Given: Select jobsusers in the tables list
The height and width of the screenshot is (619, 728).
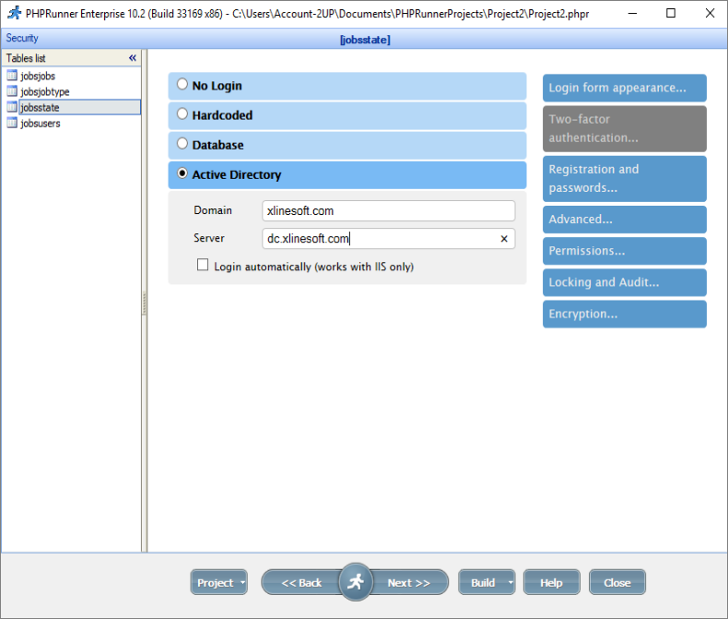Looking at the screenshot, I should 41,123.
